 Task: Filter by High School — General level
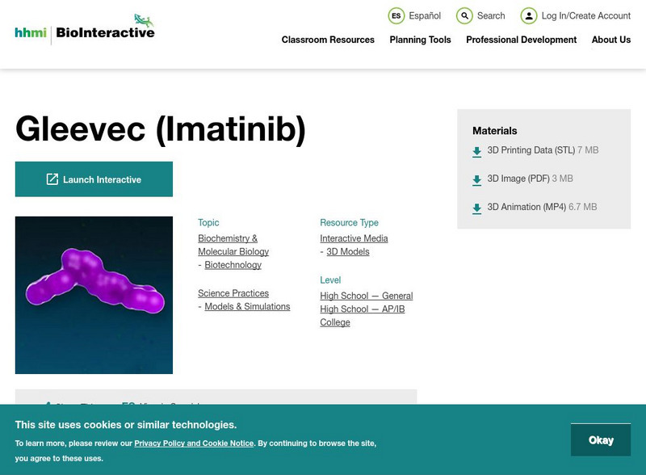coord(367,296)
